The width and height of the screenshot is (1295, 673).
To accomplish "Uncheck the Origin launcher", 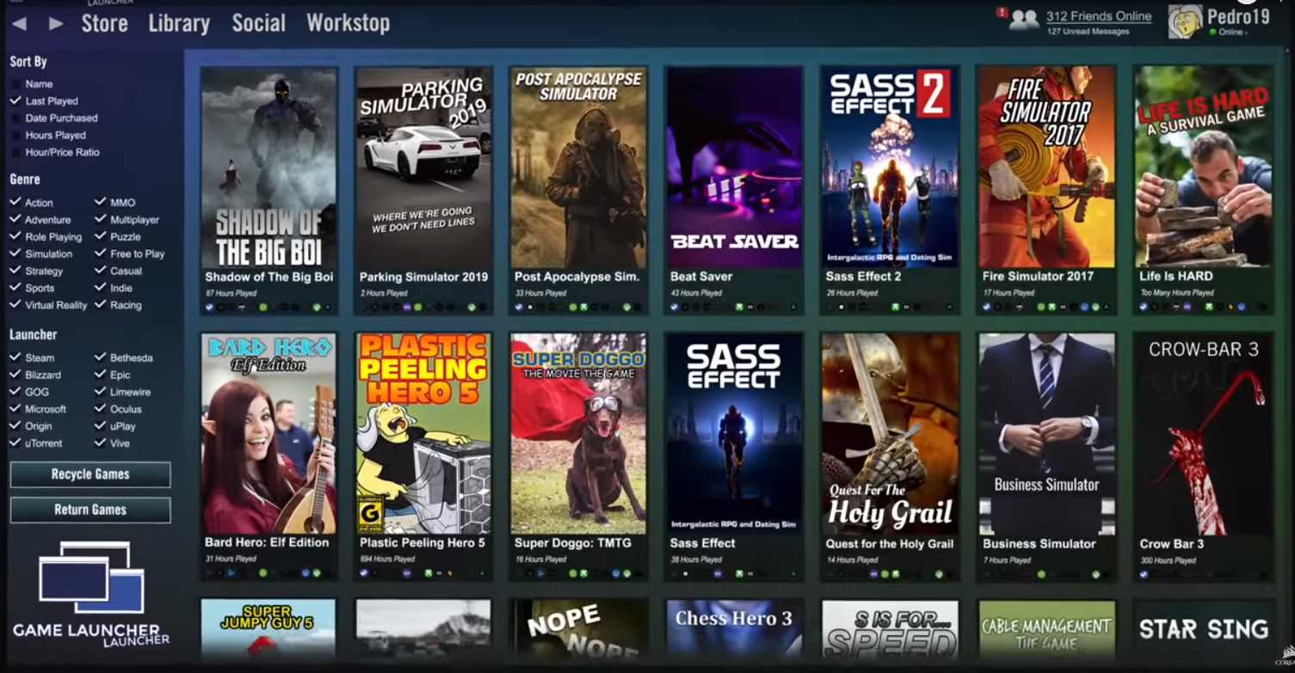I will pos(15,426).
